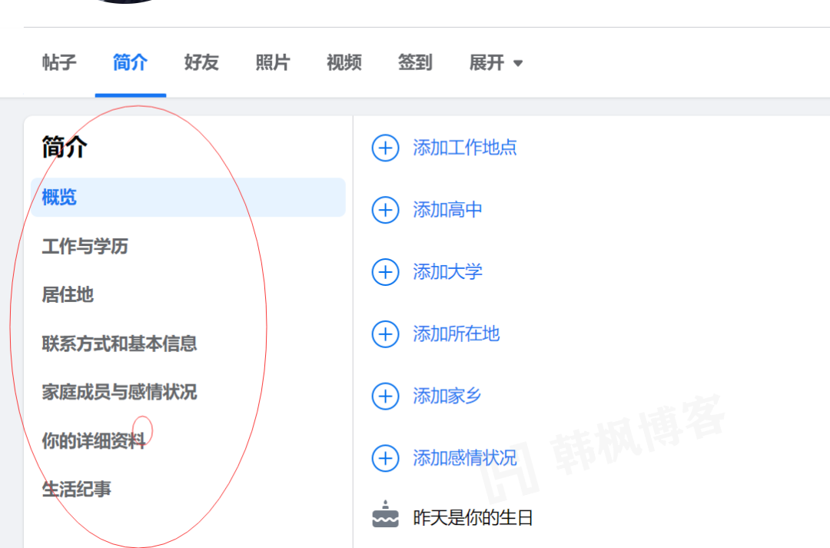Image resolution: width=830 pixels, height=548 pixels.
Task: Click the plus icon to add workplace
Action: click(x=385, y=148)
